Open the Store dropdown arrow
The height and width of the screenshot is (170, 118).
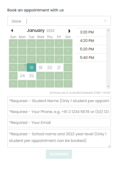(105, 21)
